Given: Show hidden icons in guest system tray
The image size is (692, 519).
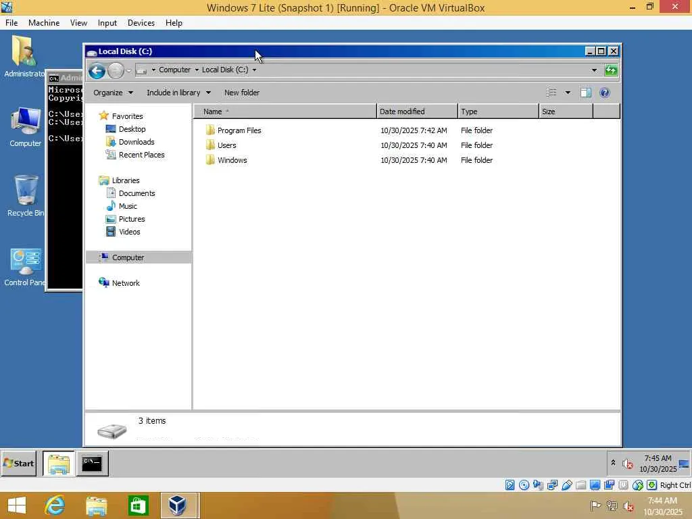Looking at the screenshot, I should [613, 463].
